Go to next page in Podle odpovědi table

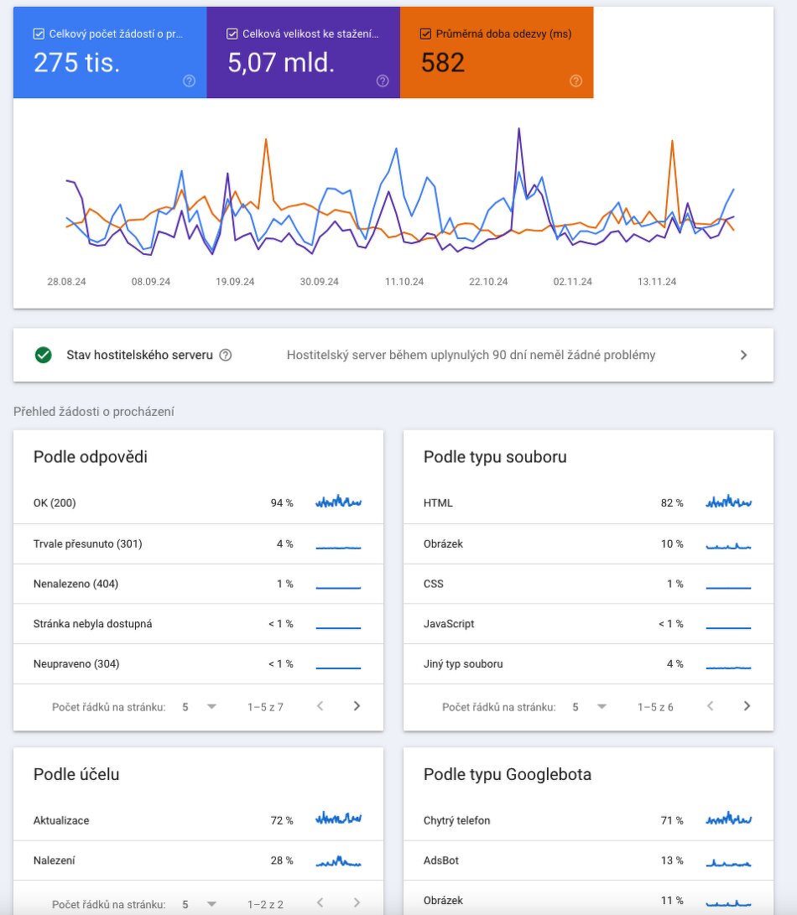(x=357, y=706)
